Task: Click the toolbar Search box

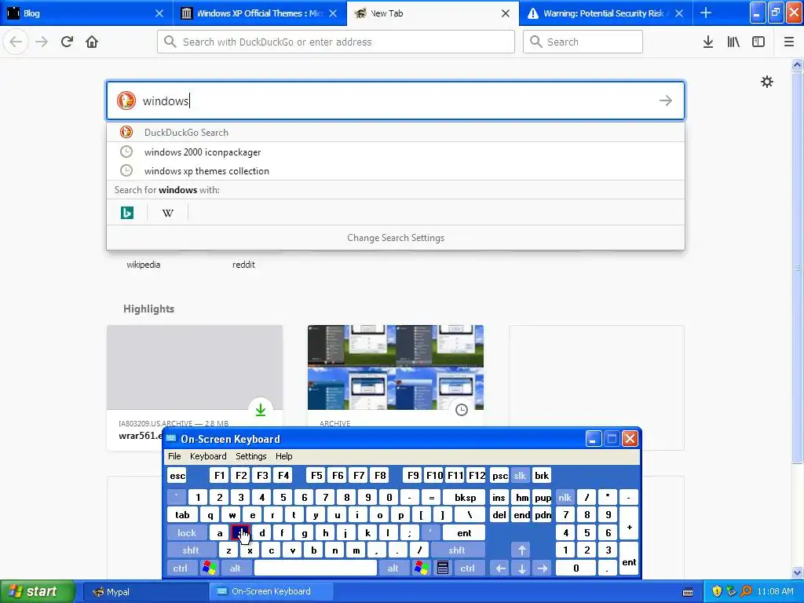Action: [583, 42]
